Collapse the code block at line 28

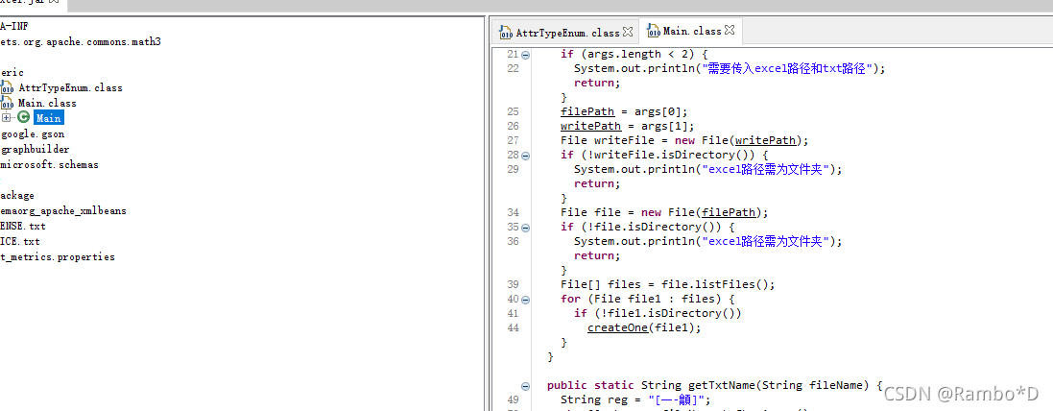[525, 156]
